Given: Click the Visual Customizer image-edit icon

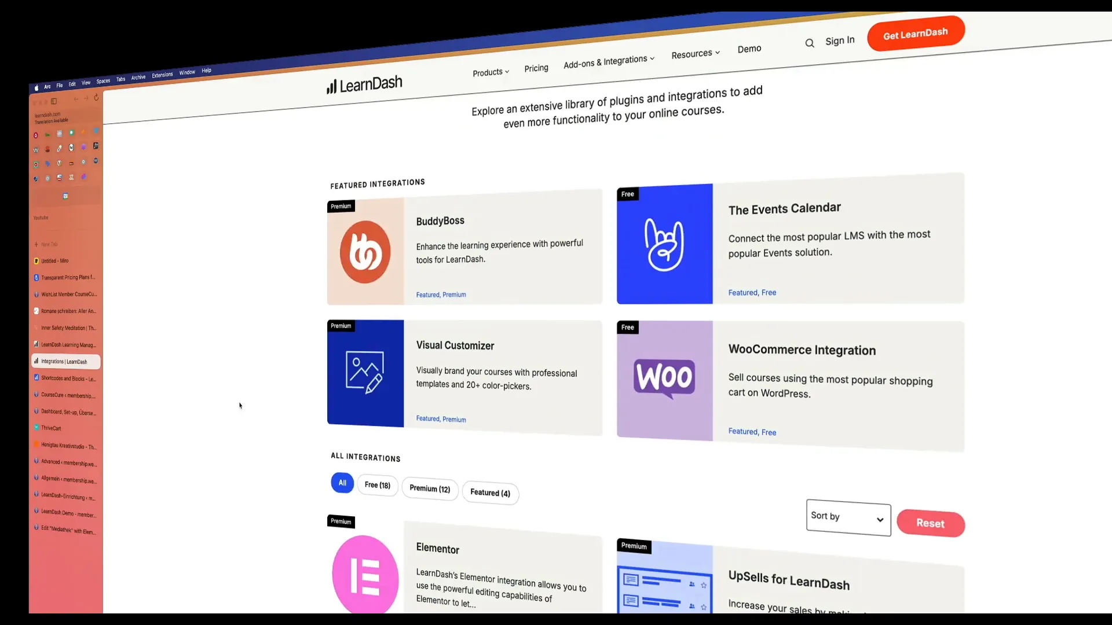Looking at the screenshot, I should pos(365,373).
